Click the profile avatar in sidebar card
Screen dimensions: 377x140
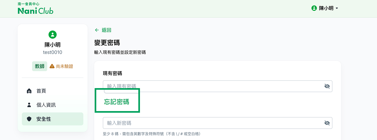click(x=53, y=35)
